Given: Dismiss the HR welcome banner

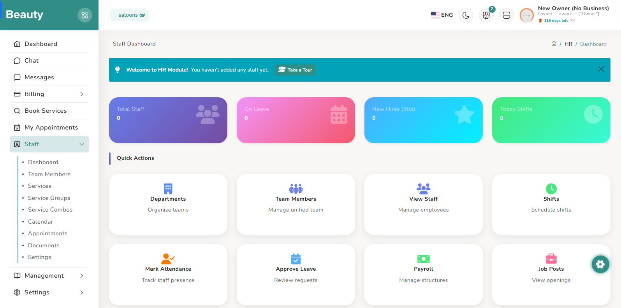Looking at the screenshot, I should coord(601,69).
